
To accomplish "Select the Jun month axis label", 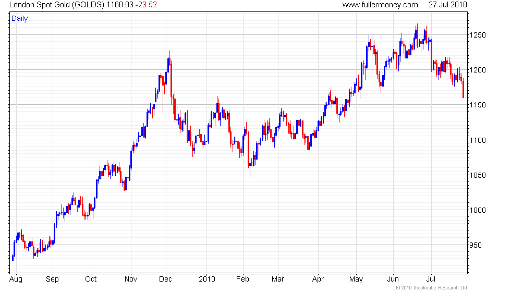I will (x=393, y=279).
